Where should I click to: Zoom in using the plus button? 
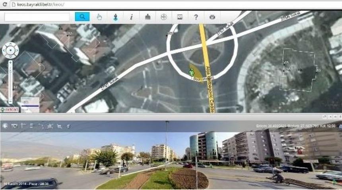coord(10,62)
